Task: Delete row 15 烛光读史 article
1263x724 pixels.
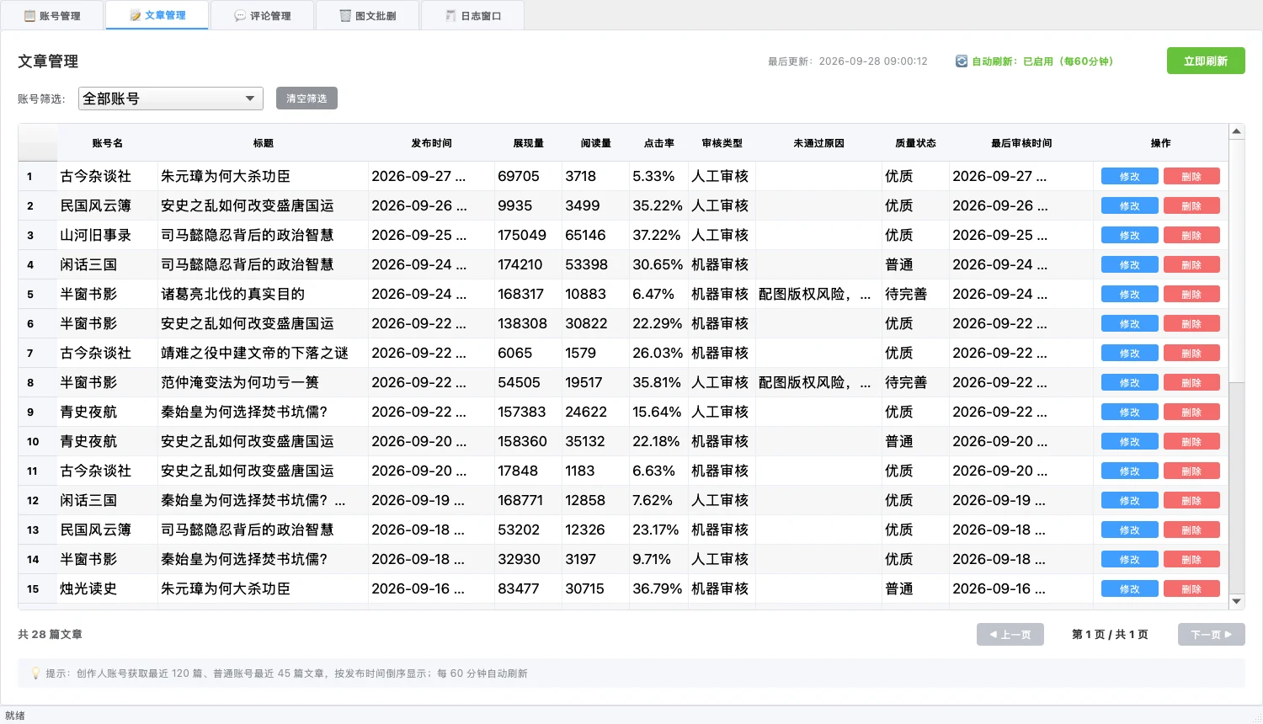Action: click(1191, 589)
